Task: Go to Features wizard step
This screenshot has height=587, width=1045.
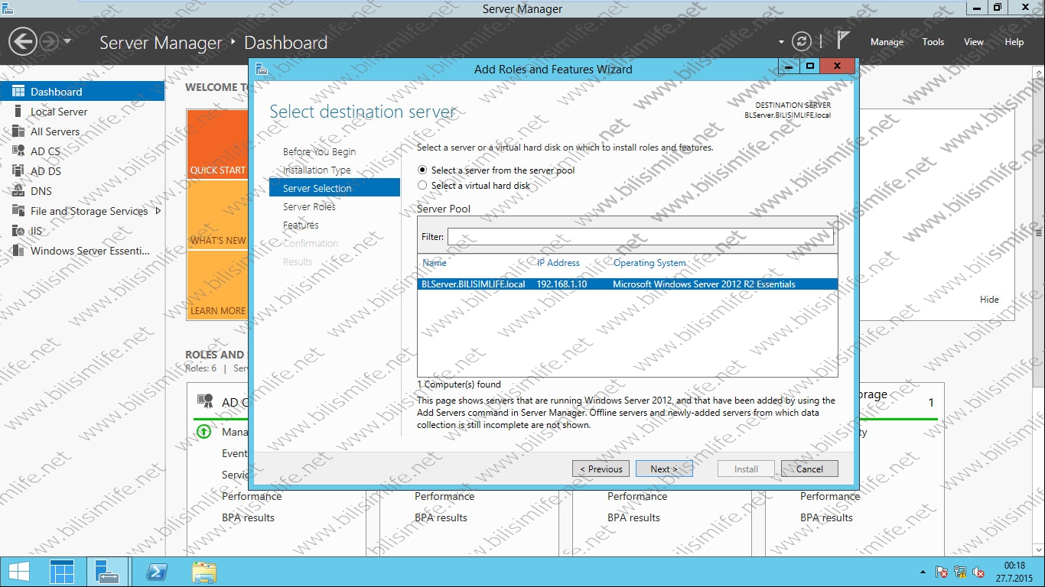Action: [301, 225]
